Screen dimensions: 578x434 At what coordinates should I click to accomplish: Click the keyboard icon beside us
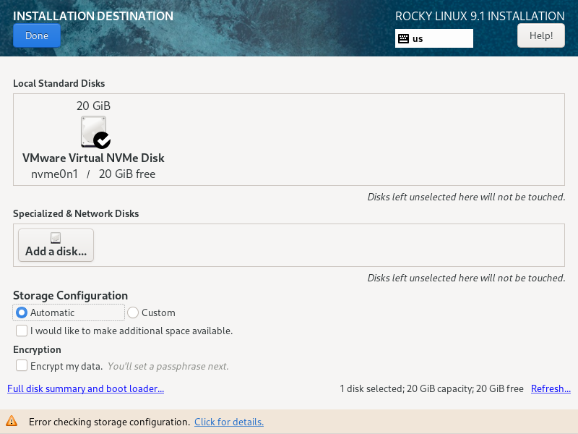404,38
